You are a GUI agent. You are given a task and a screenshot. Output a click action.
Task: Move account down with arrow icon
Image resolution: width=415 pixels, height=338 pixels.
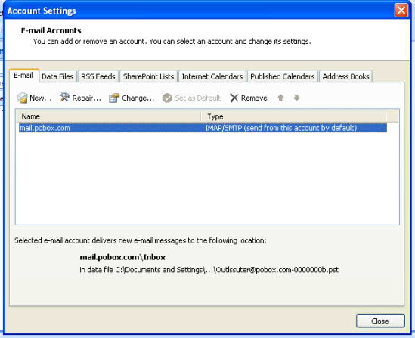point(296,98)
